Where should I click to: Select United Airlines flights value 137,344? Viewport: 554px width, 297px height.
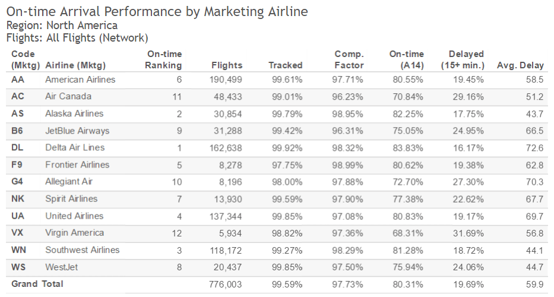point(225,216)
